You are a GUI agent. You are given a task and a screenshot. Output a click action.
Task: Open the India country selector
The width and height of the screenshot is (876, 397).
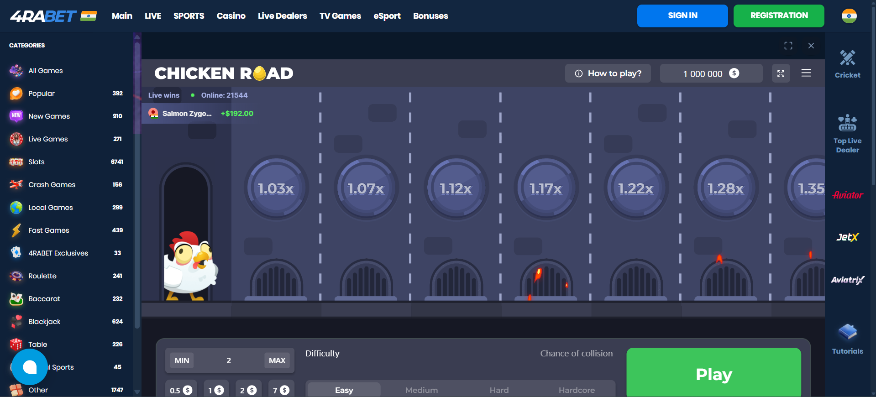(x=849, y=16)
